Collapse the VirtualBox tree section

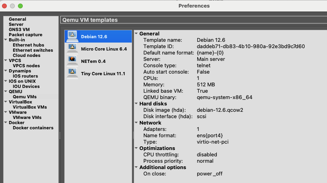coord(6,102)
